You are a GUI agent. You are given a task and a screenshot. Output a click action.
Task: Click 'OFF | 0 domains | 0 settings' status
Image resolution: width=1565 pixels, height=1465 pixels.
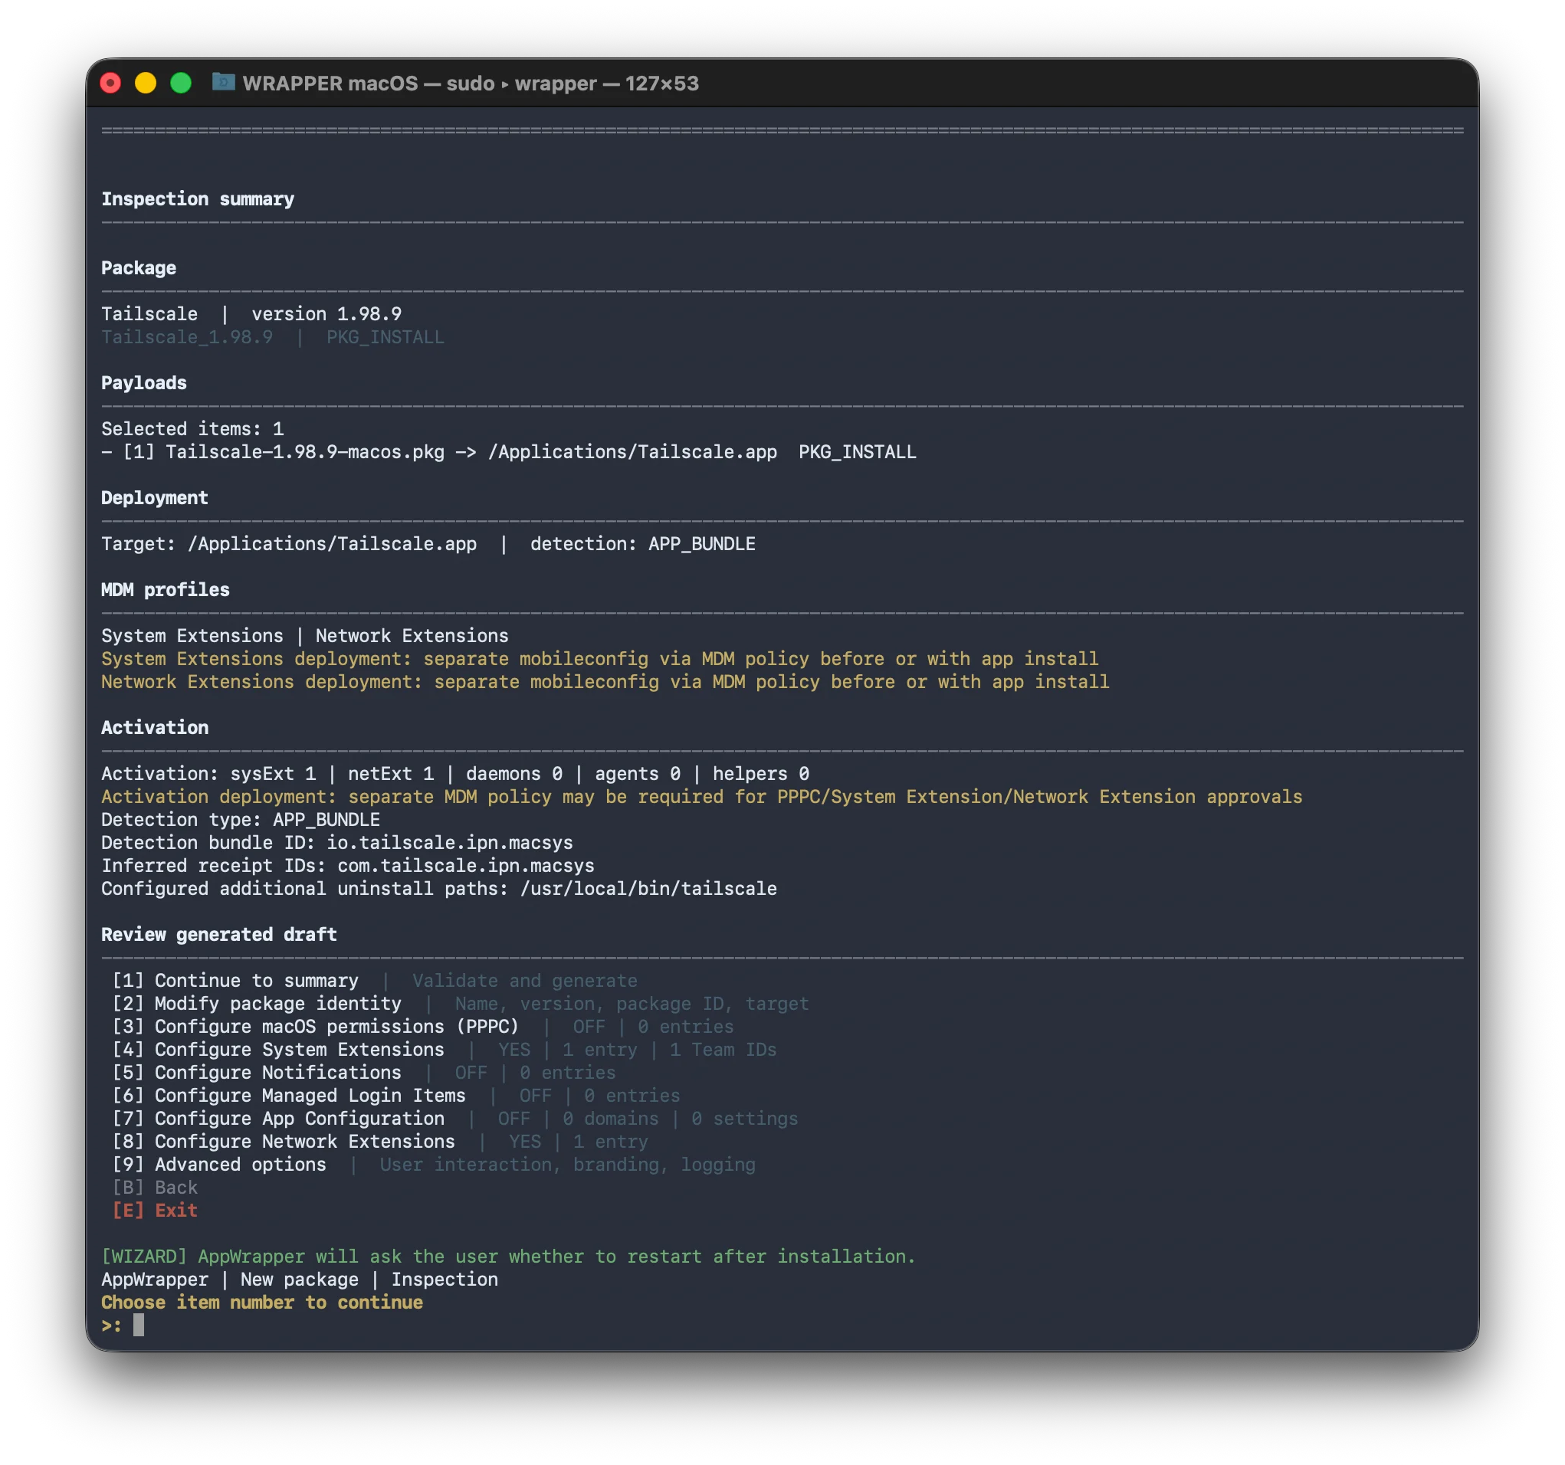pos(648,1119)
